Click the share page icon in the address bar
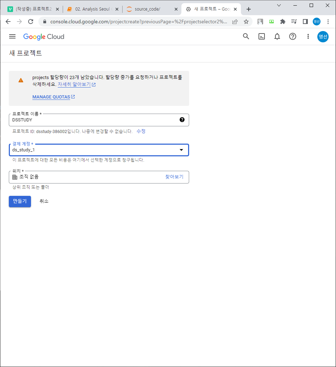Image resolution: width=336 pixels, height=367 pixels. pyautogui.click(x=235, y=22)
